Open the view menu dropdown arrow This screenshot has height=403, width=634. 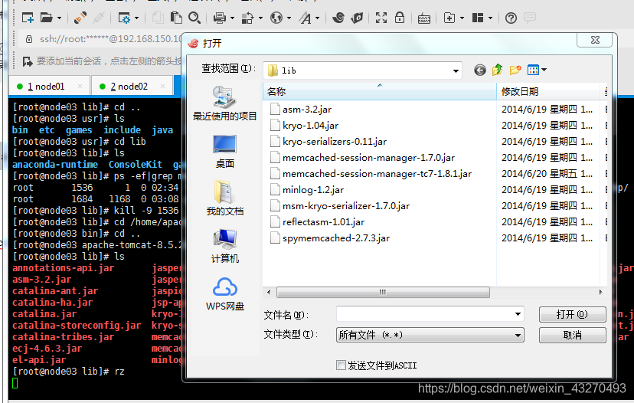click(x=544, y=70)
